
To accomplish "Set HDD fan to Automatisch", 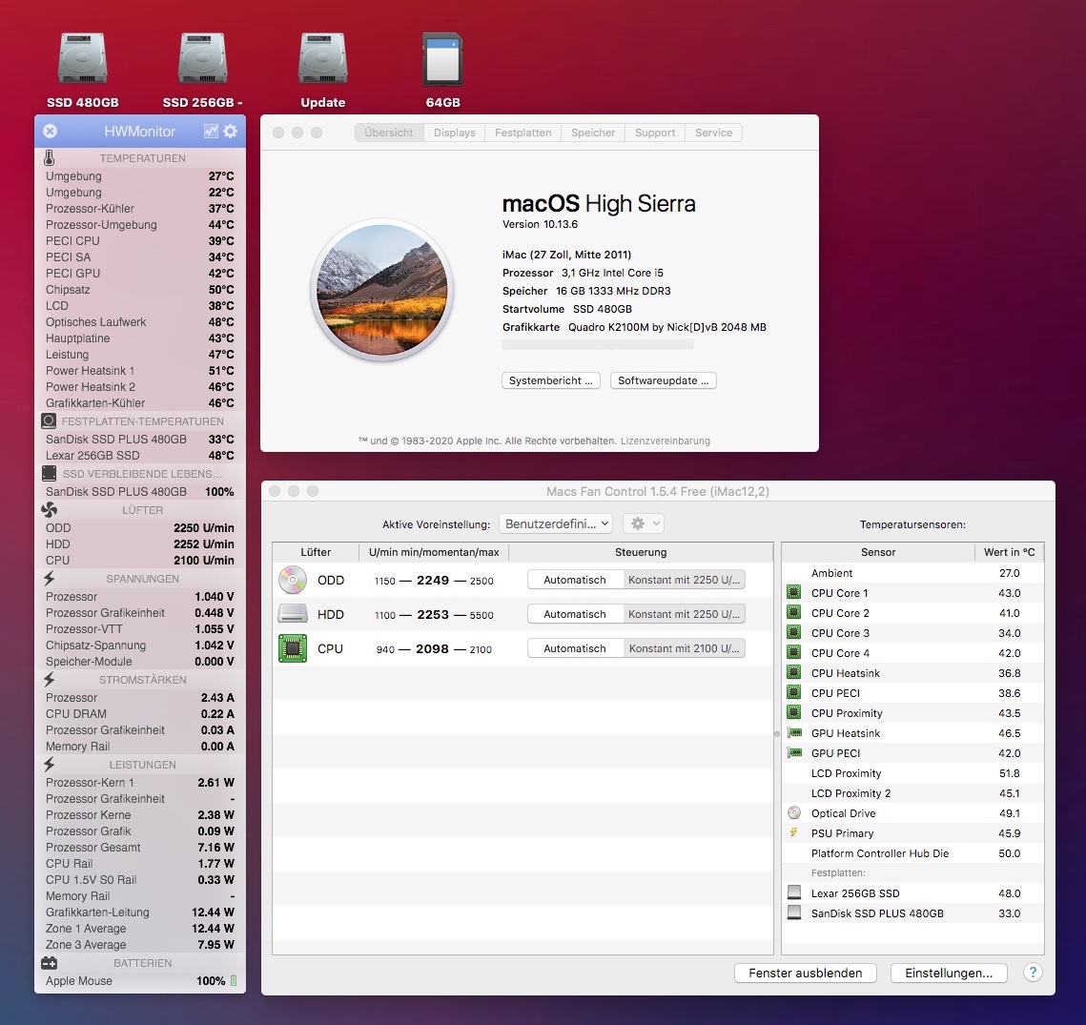I will (575, 614).
